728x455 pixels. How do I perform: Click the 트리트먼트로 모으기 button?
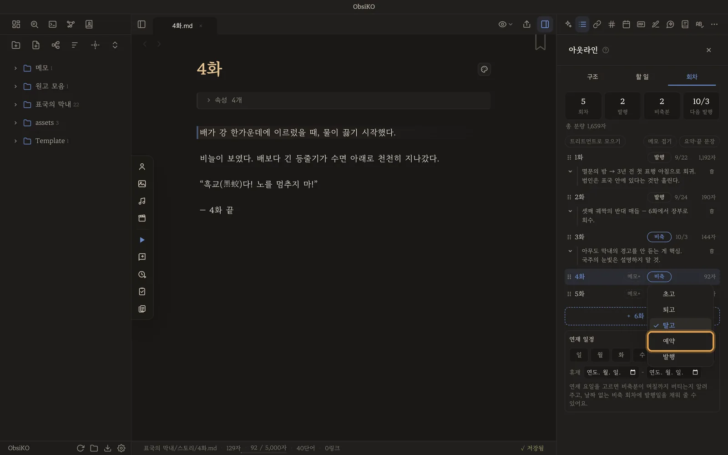[x=595, y=142]
